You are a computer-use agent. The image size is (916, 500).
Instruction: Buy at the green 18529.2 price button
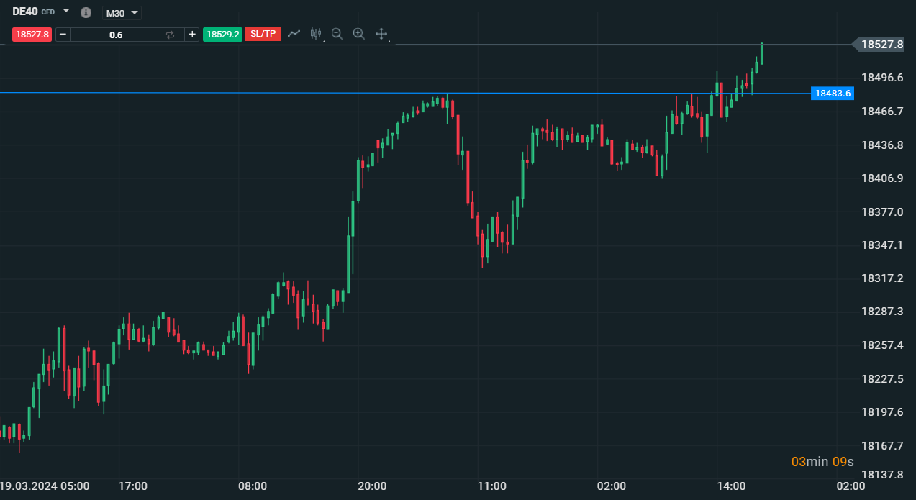click(x=222, y=35)
